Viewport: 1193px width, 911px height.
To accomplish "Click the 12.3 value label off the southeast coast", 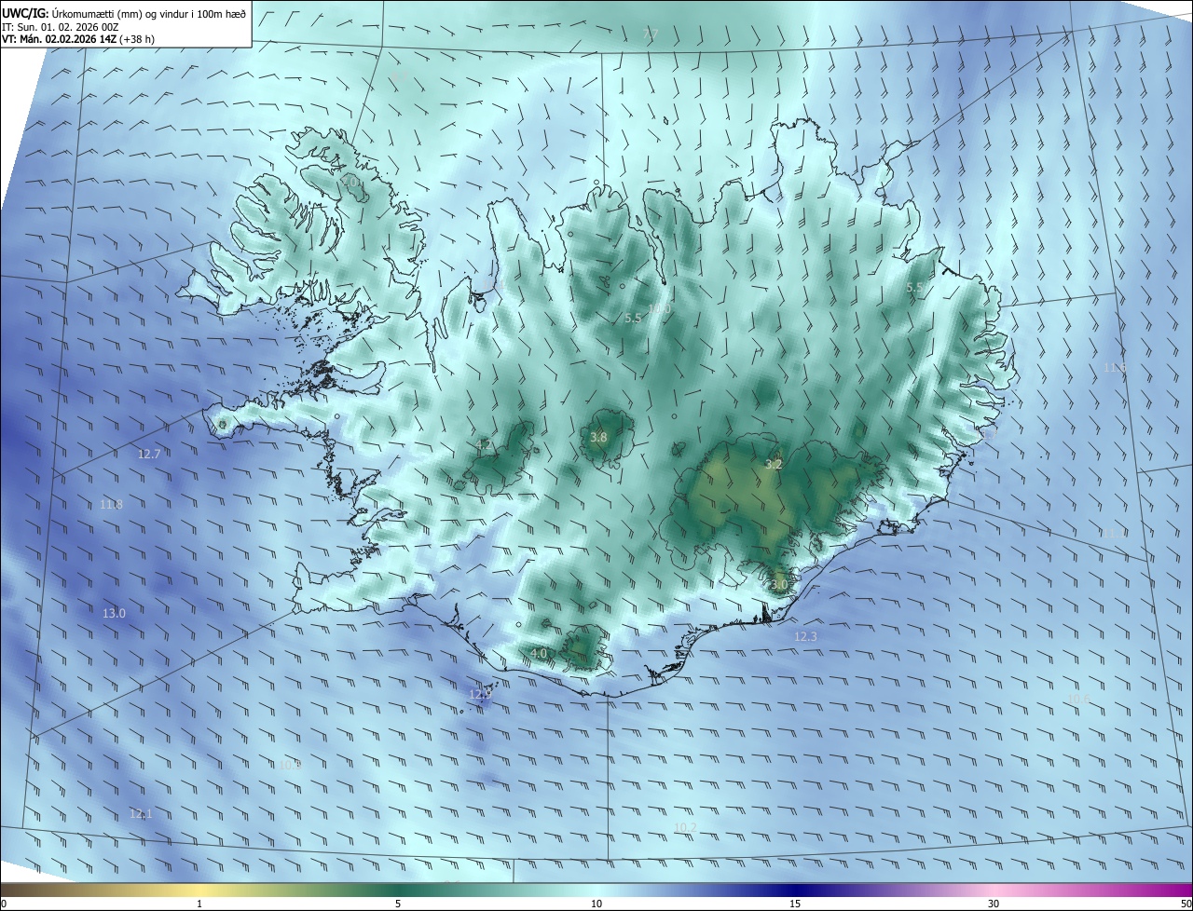I will (x=805, y=636).
